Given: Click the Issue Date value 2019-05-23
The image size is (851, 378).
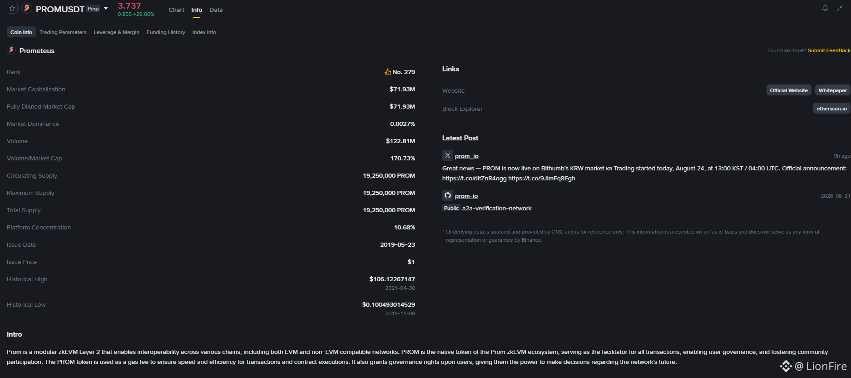Looking at the screenshot, I should pyautogui.click(x=397, y=244).
